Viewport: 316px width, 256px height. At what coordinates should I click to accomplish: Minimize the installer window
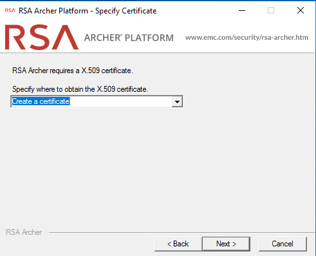pos(242,10)
